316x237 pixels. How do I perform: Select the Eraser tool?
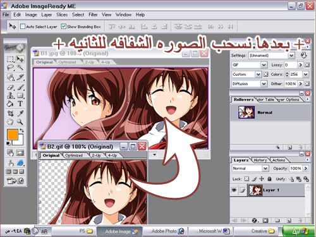[x=10, y=87]
